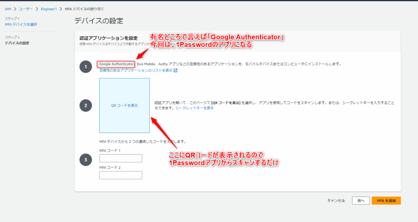The height and width of the screenshot is (222, 418).
Task: Select the step 1 circle badge
Action: click(x=86, y=67)
